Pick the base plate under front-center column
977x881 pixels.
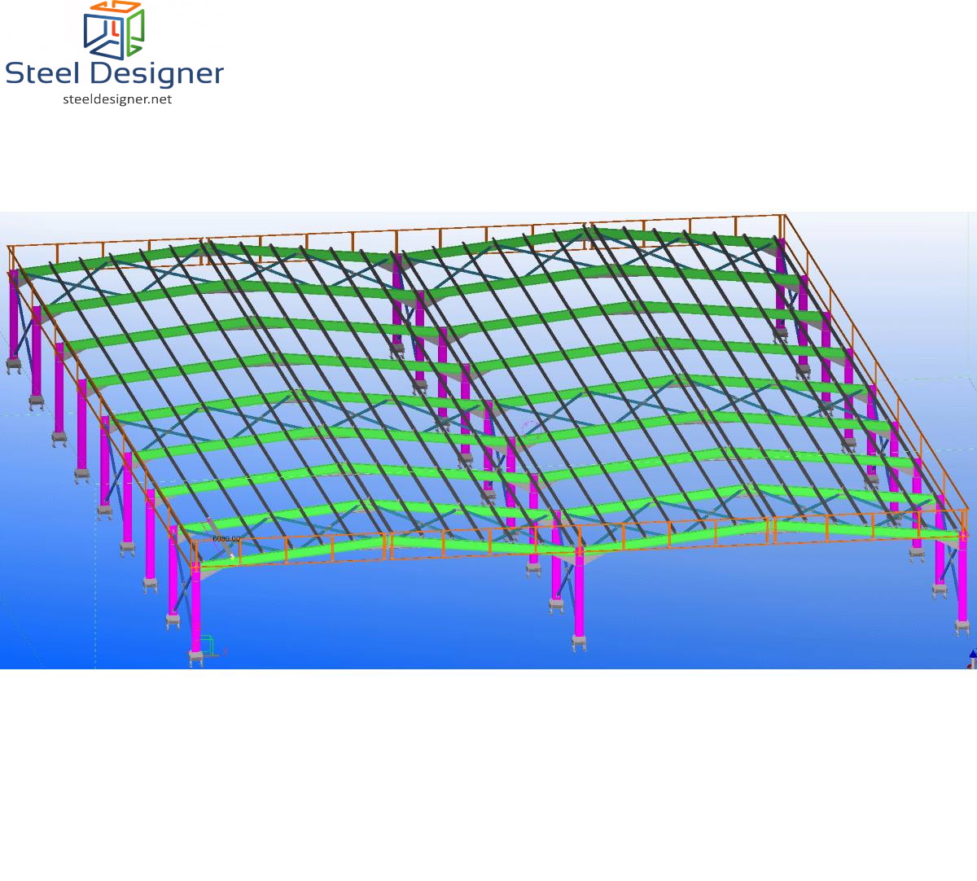[579, 642]
